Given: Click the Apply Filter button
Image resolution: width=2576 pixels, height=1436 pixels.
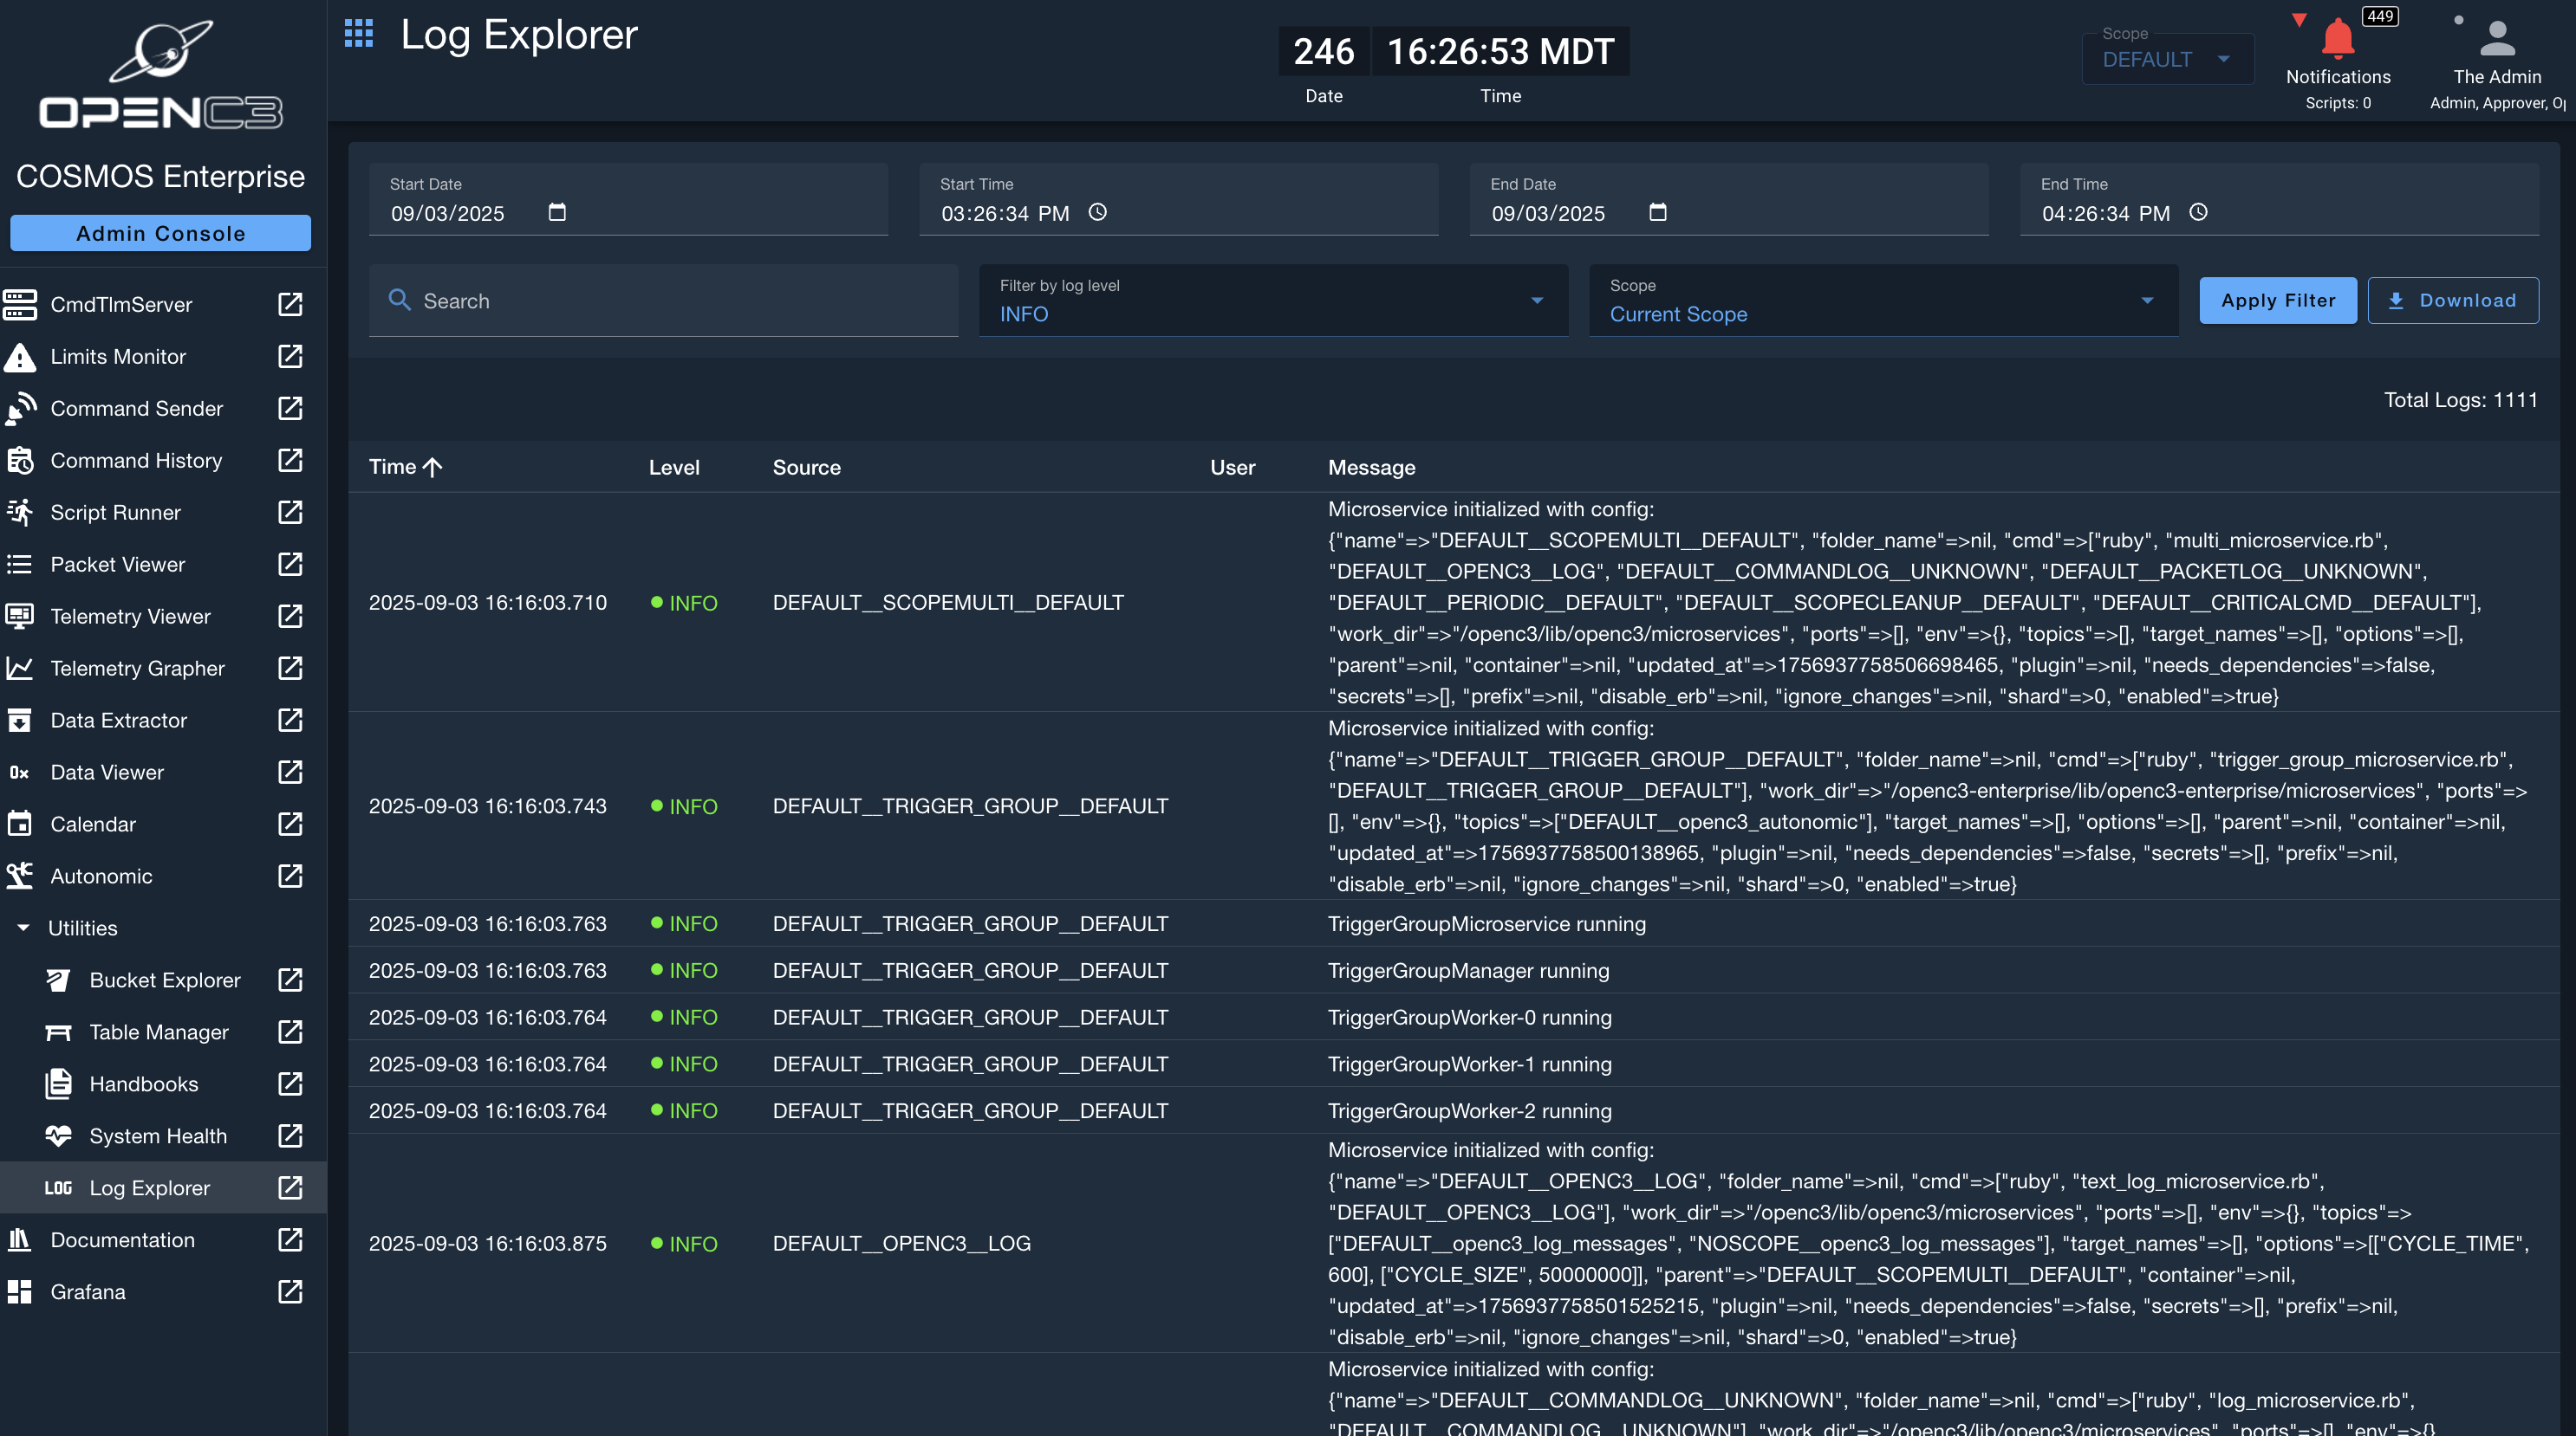Looking at the screenshot, I should pyautogui.click(x=2278, y=300).
